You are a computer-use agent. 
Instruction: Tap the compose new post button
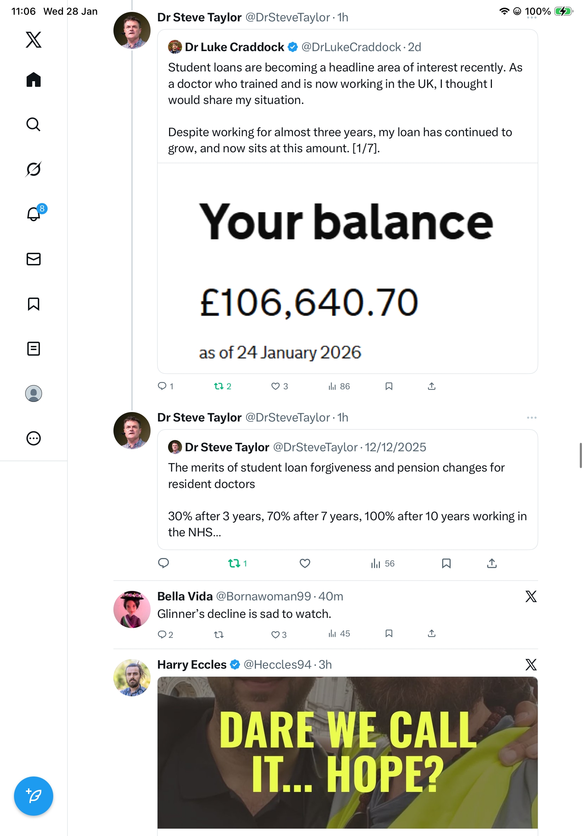[x=34, y=796]
